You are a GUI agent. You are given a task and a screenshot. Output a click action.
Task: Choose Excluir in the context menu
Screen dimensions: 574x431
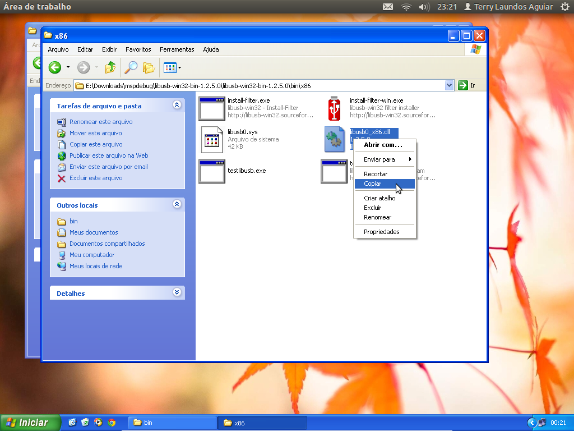pos(385,208)
